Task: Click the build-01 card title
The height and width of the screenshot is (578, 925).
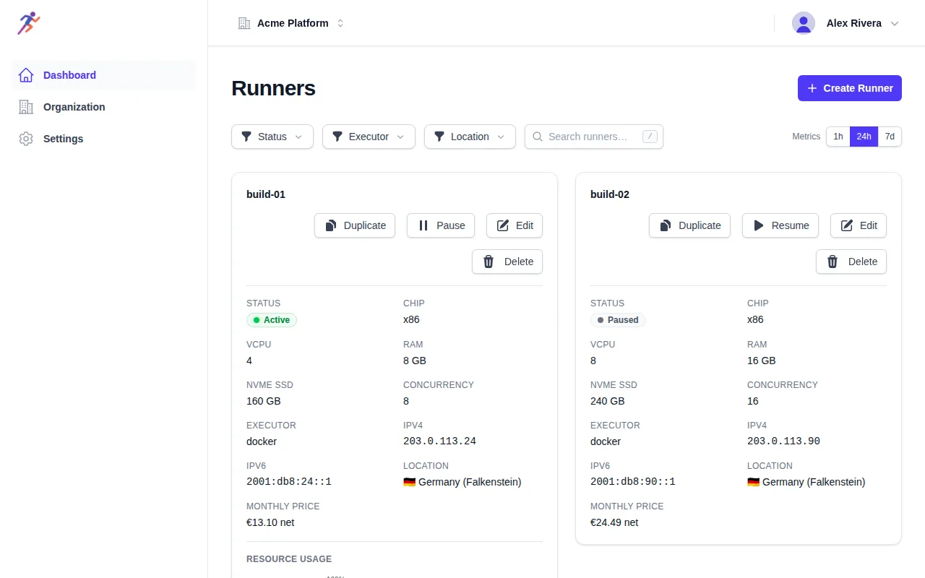Action: tap(266, 194)
